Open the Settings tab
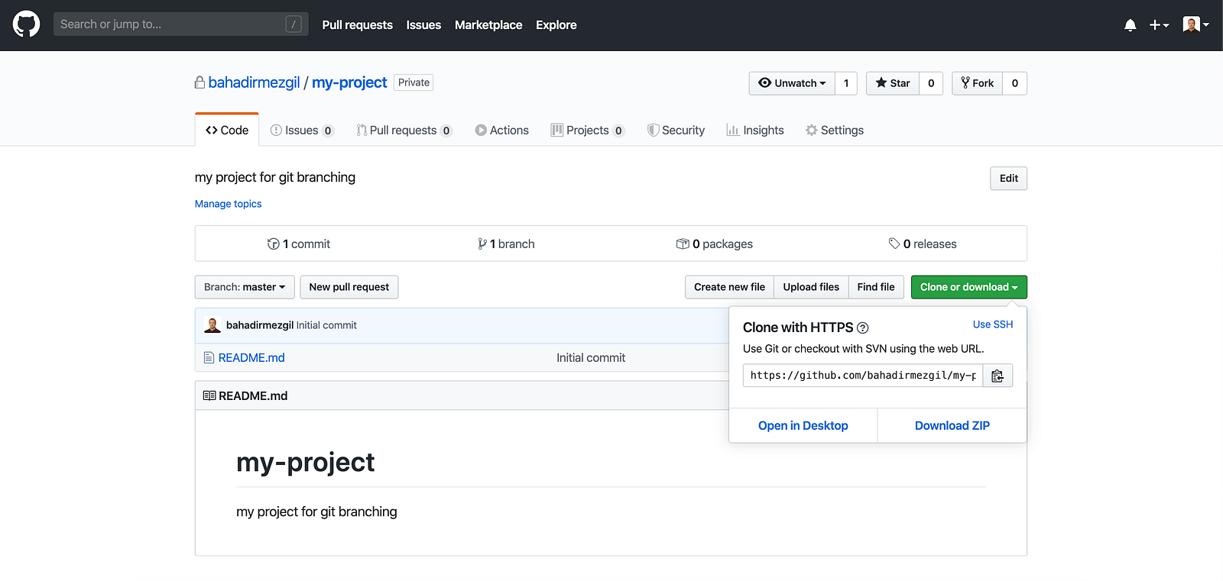Screen dimensions: 1223x581 [835, 131]
